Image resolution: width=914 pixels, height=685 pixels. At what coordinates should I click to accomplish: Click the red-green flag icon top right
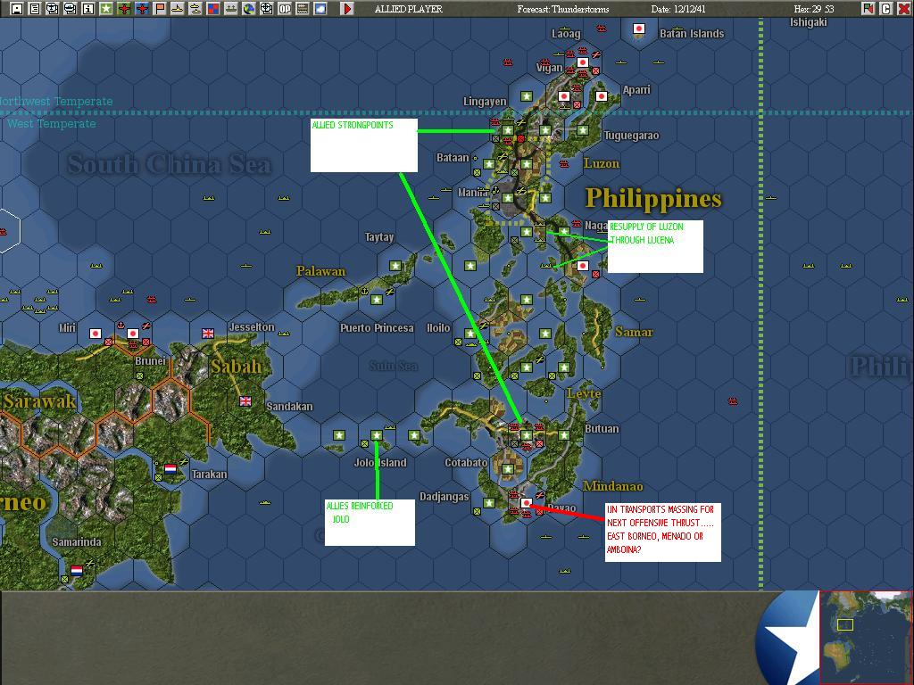[868, 9]
